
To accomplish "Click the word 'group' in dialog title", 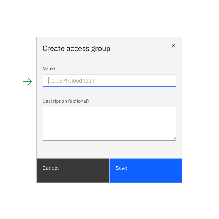I will coord(101,49).
